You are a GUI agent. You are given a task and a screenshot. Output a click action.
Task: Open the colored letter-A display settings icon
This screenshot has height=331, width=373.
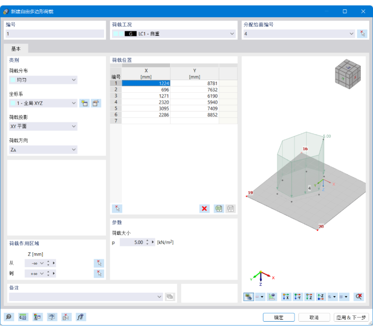pyautogui.click(x=37, y=317)
